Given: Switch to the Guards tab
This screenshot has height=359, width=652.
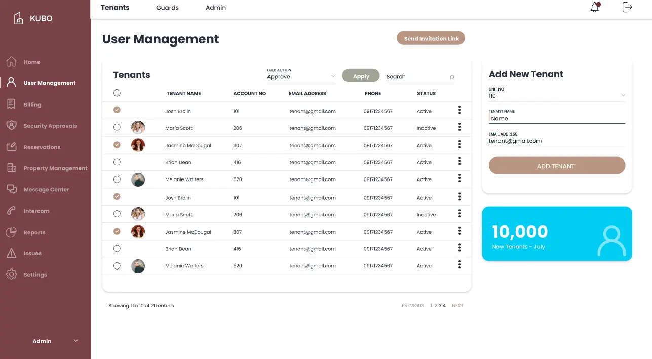Looking at the screenshot, I should 167,8.
